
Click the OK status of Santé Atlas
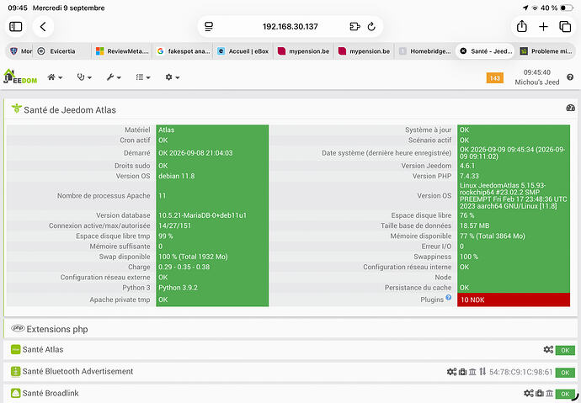point(565,350)
